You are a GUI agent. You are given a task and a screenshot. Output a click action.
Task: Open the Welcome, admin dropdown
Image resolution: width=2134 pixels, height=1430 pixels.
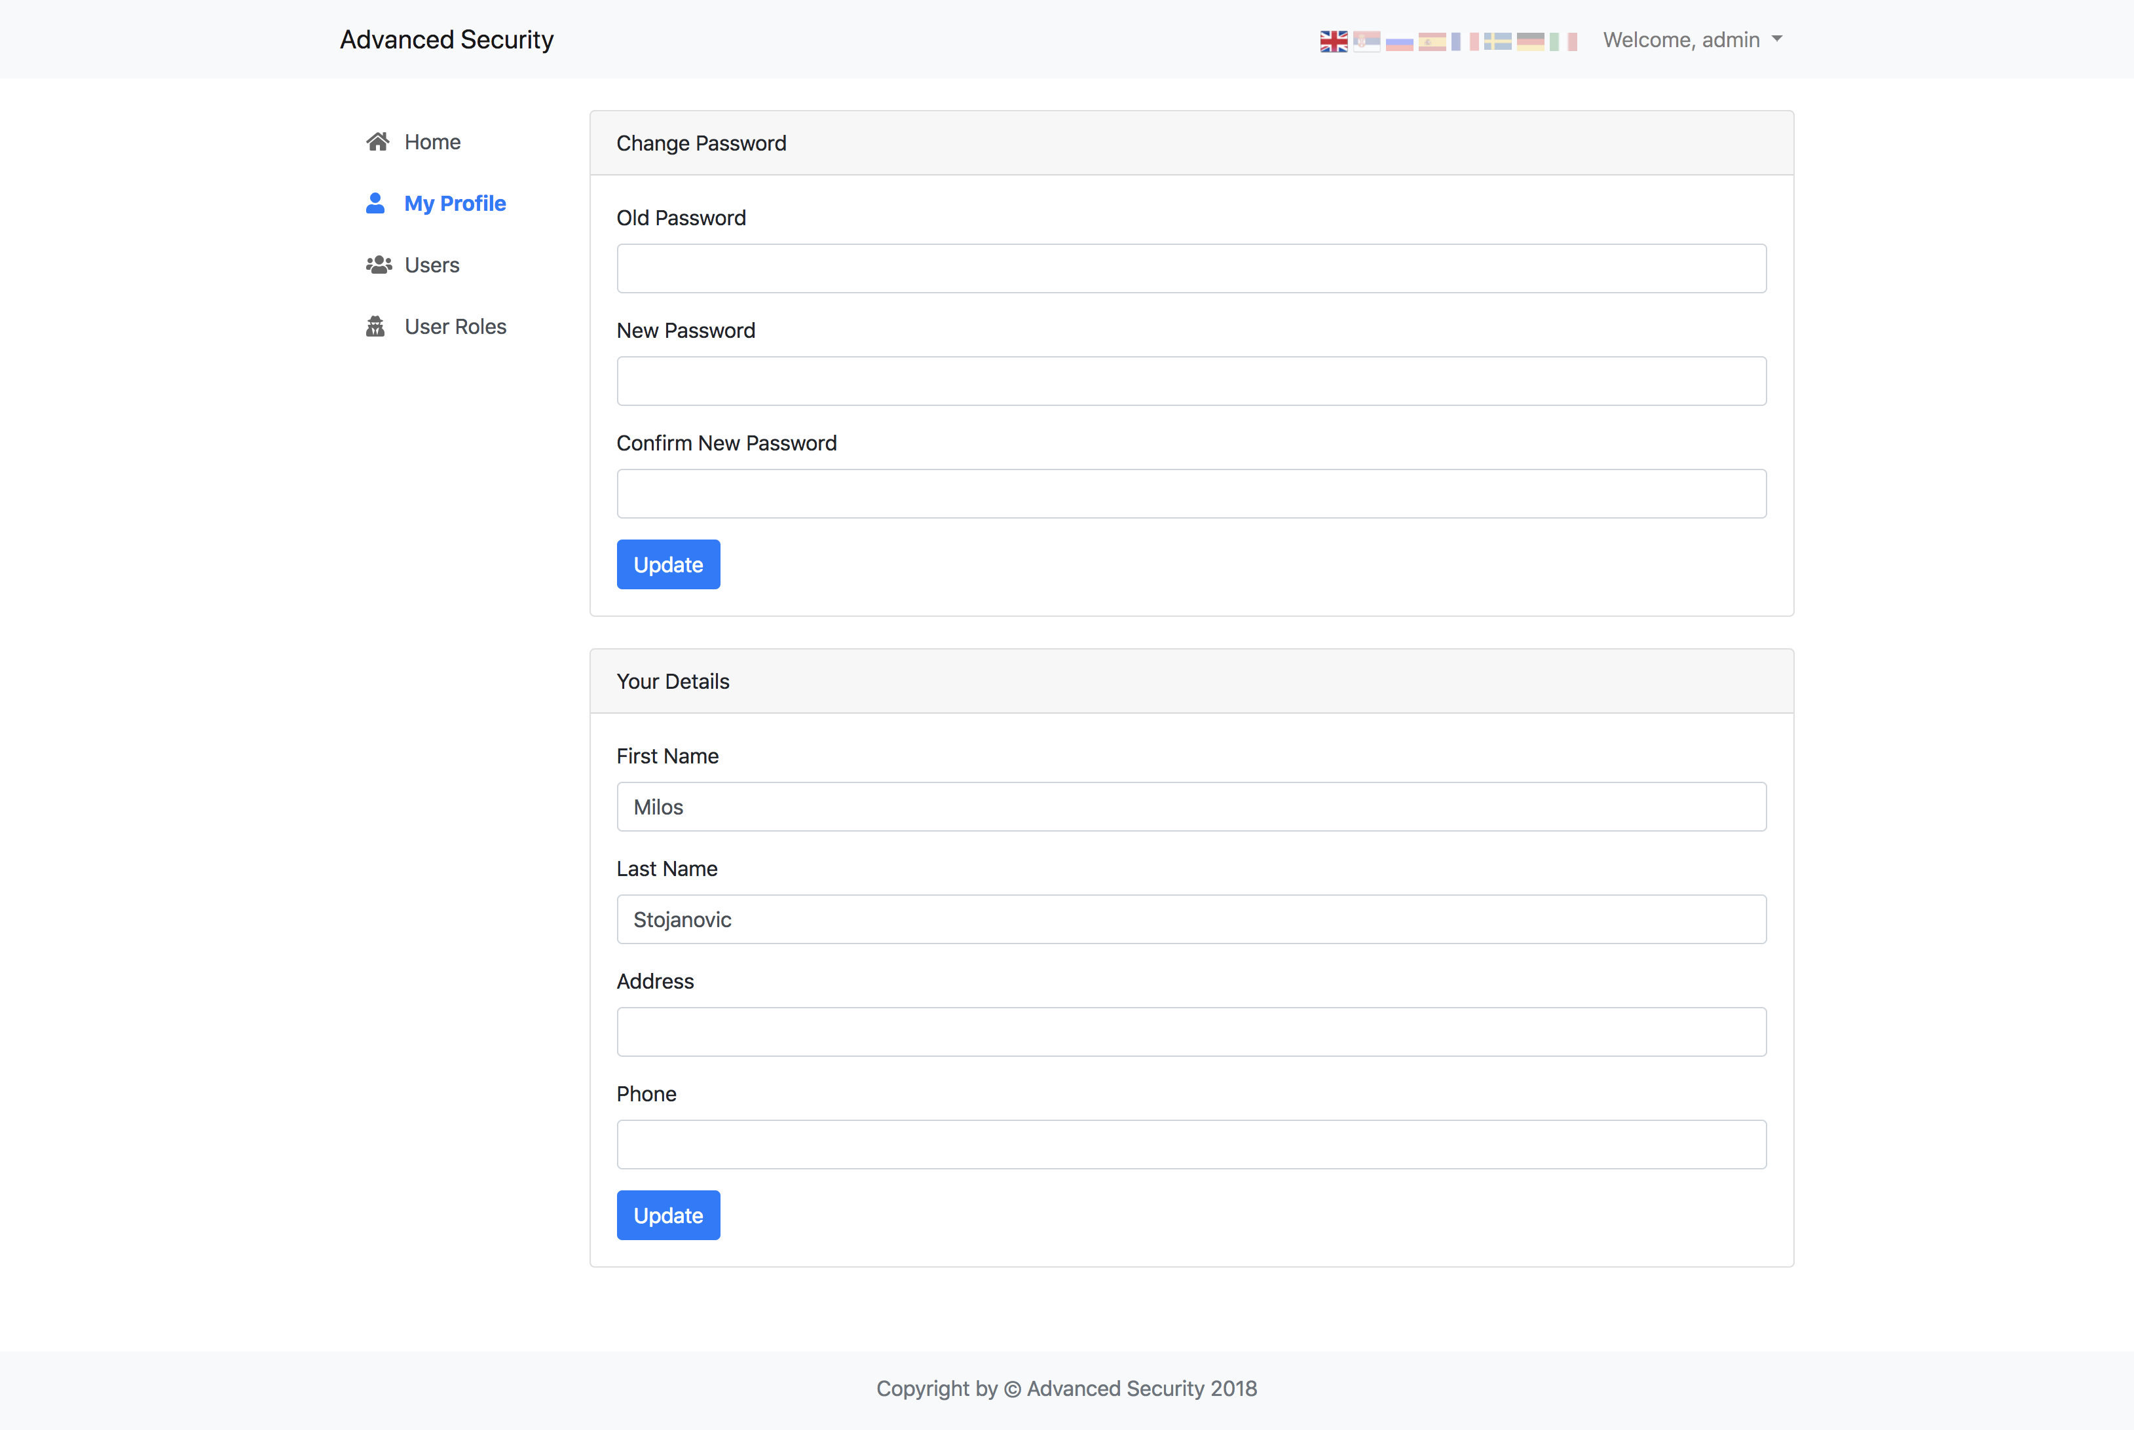1691,40
